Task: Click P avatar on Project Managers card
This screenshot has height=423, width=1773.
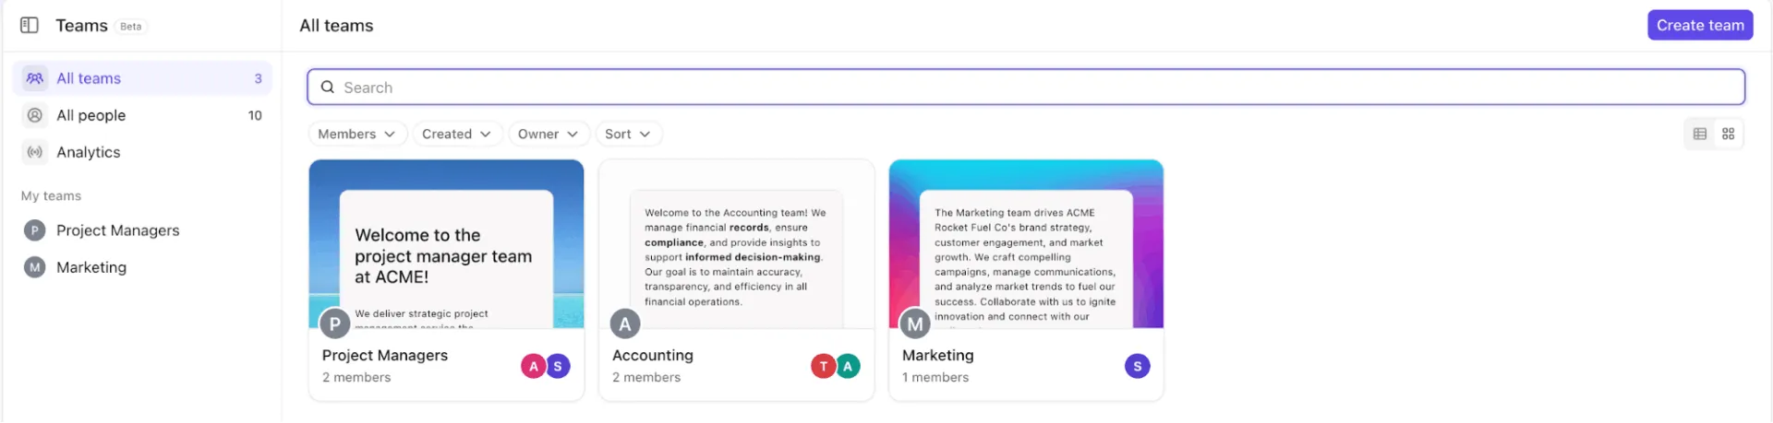Action: coord(334,323)
